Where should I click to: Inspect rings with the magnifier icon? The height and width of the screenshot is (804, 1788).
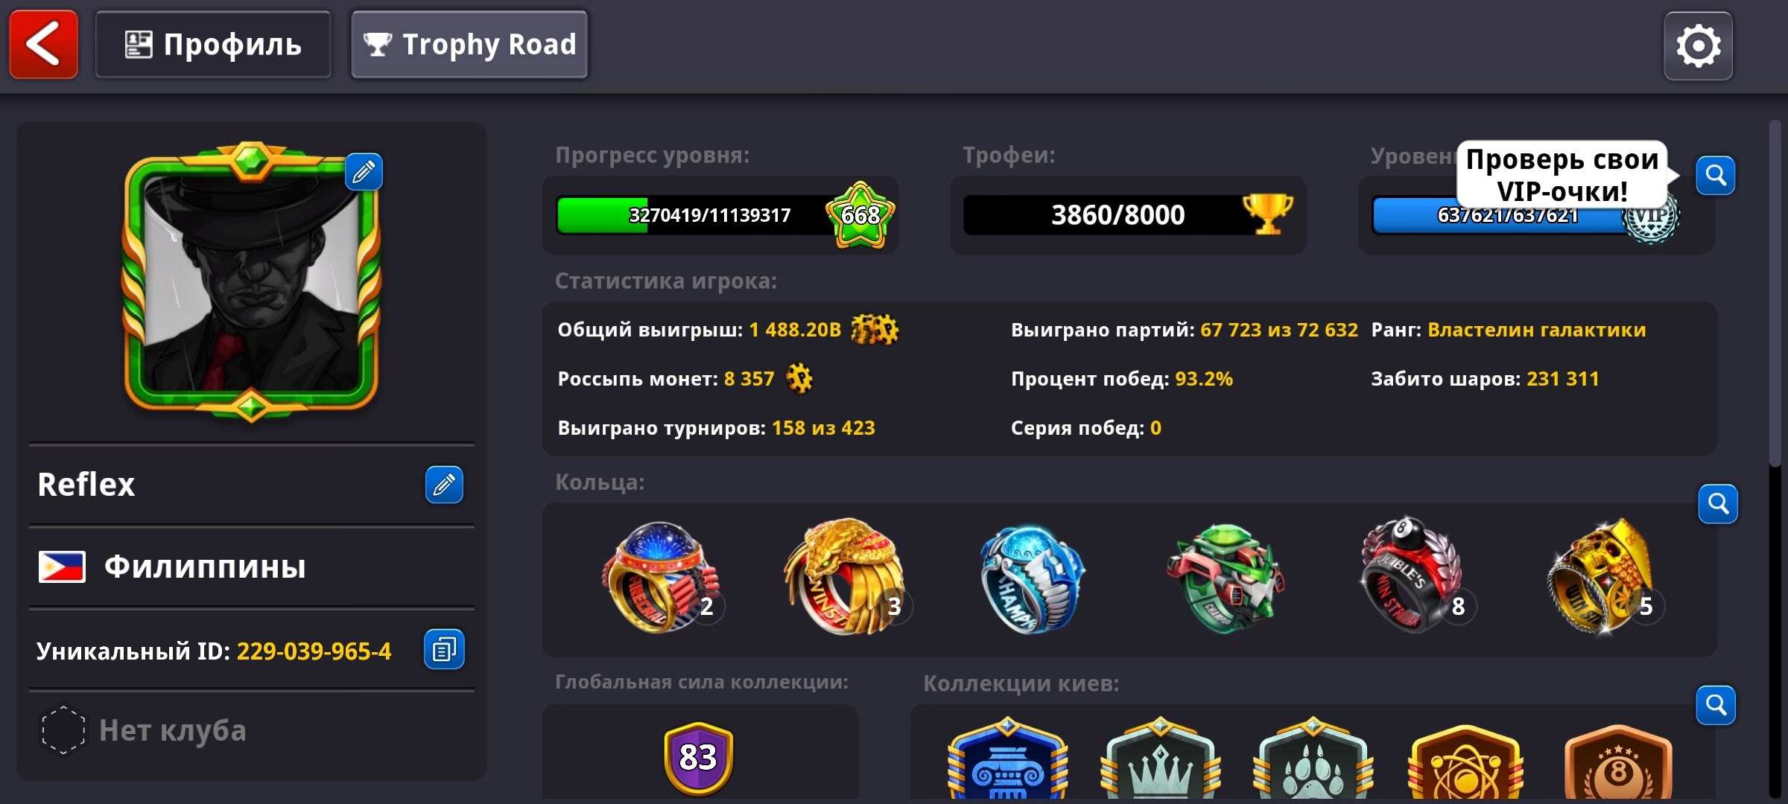tap(1718, 504)
